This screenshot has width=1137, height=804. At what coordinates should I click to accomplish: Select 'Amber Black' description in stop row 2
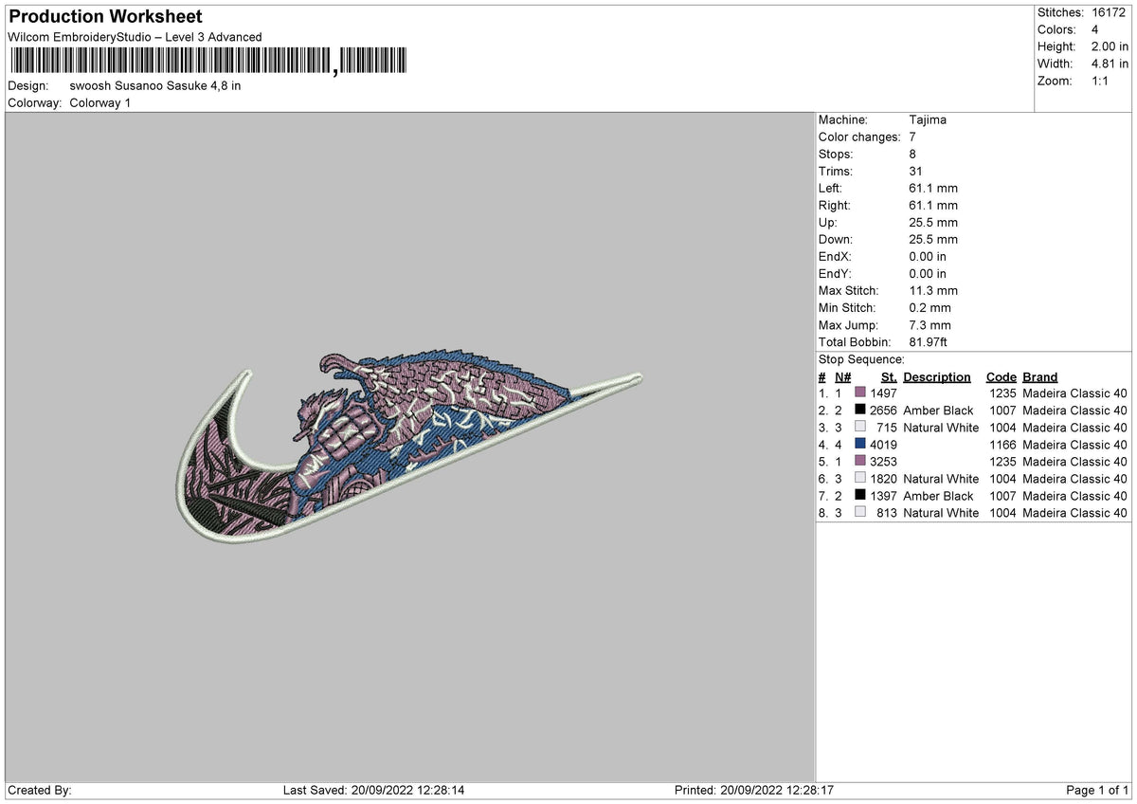click(x=938, y=411)
